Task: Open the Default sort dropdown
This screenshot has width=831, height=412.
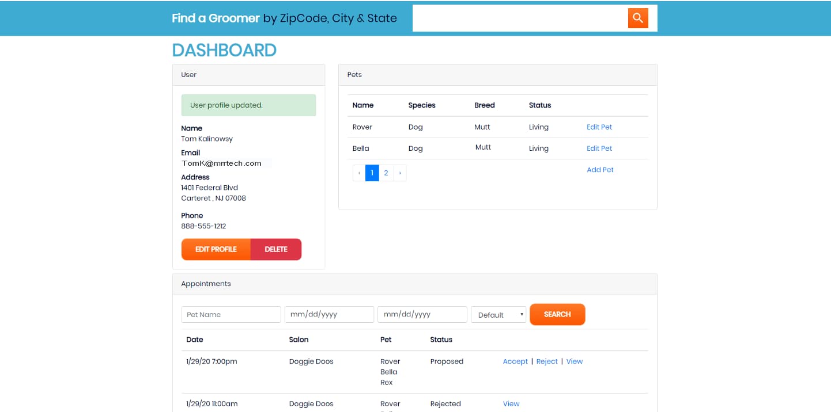Action: tap(498, 314)
